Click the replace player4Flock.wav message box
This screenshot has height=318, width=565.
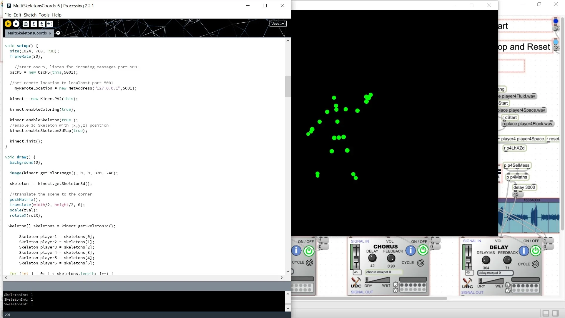click(x=528, y=124)
